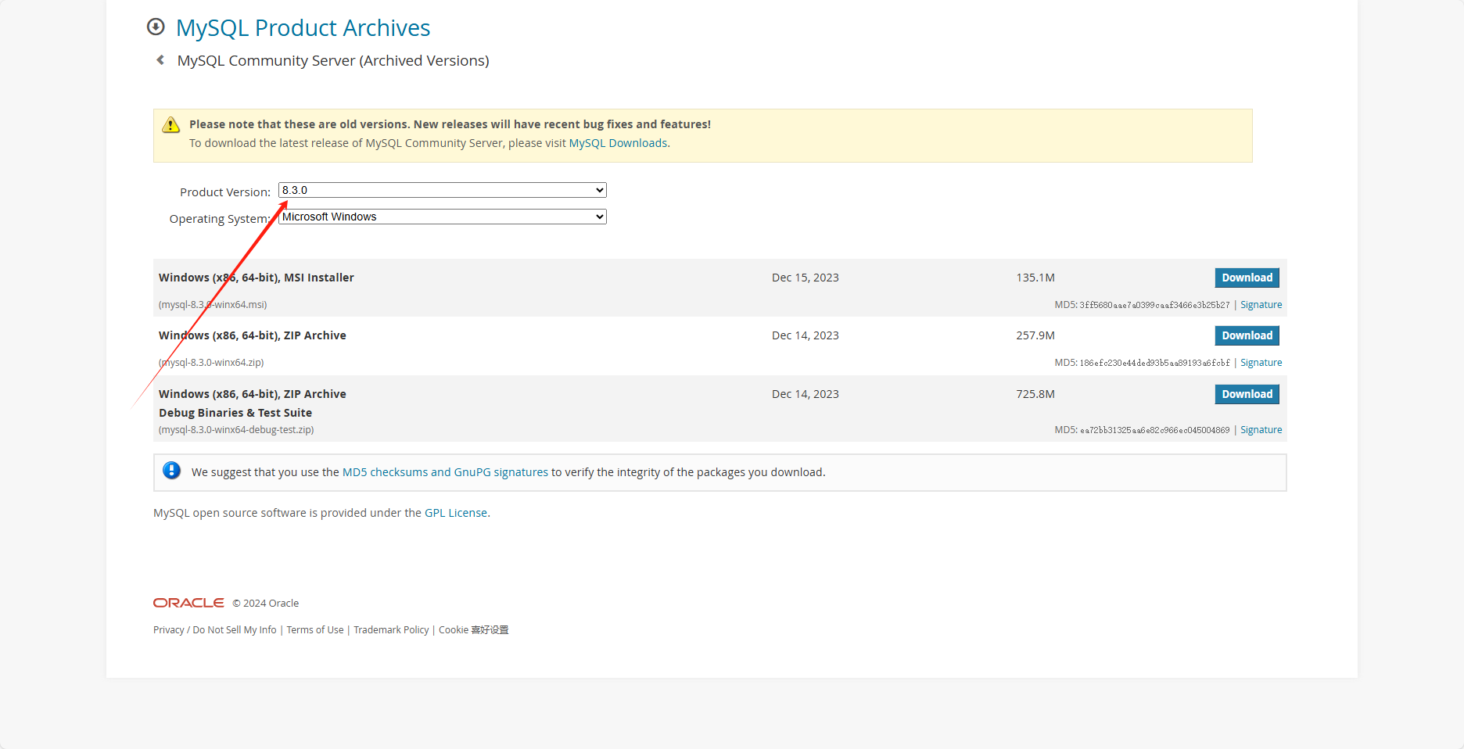Open MD5 checksums and GnuPG signatures link
The height and width of the screenshot is (749, 1464).
tap(445, 472)
